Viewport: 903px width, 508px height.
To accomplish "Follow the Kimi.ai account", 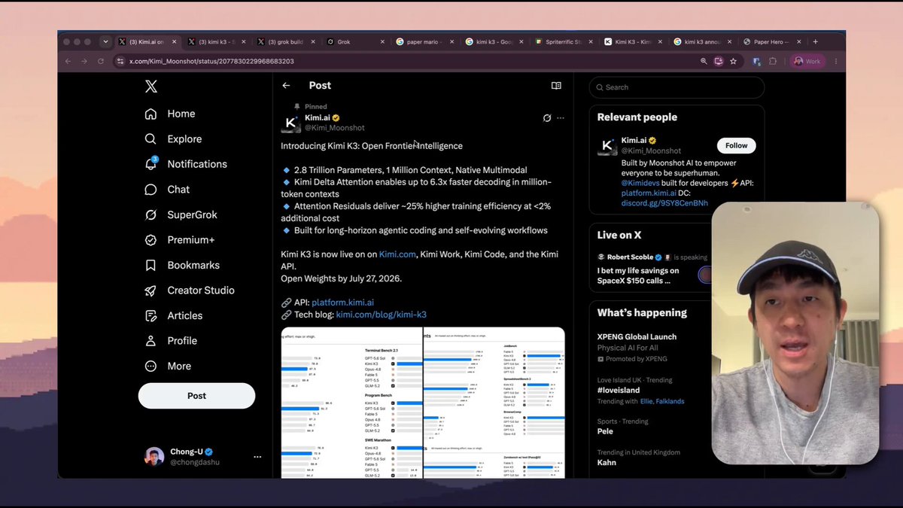I will point(737,145).
